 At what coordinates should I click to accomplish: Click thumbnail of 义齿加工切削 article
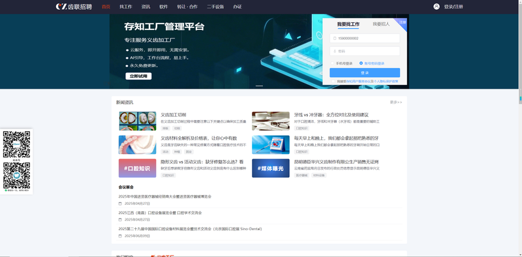(x=137, y=121)
